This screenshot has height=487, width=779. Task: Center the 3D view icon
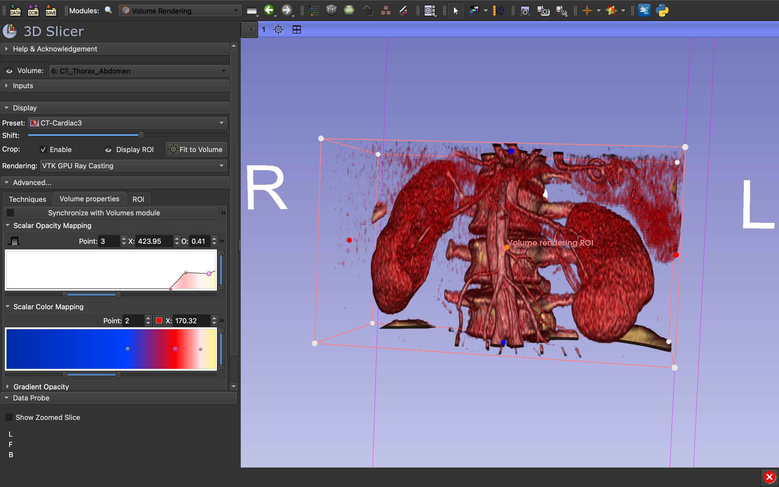(278, 30)
